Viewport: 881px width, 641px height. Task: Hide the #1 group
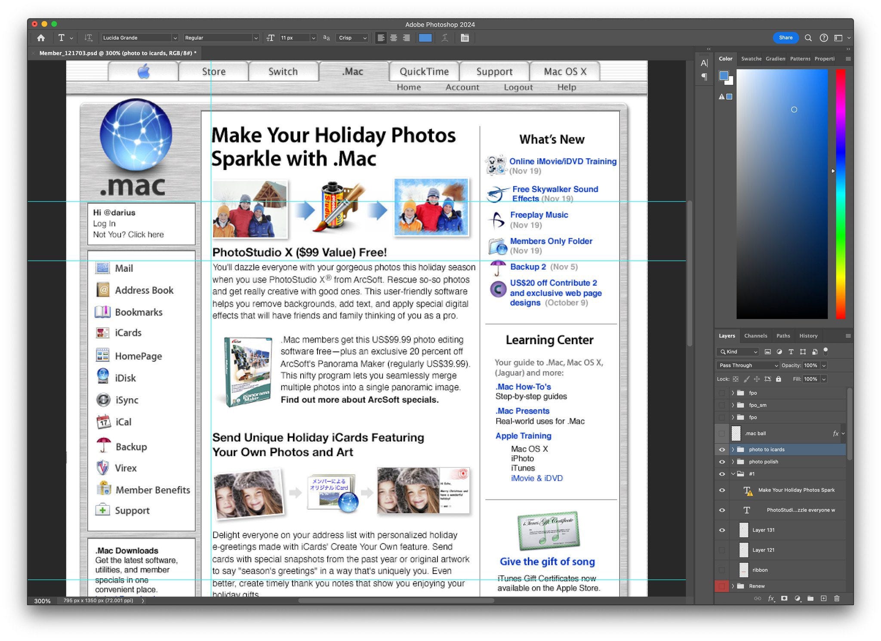pyautogui.click(x=722, y=474)
